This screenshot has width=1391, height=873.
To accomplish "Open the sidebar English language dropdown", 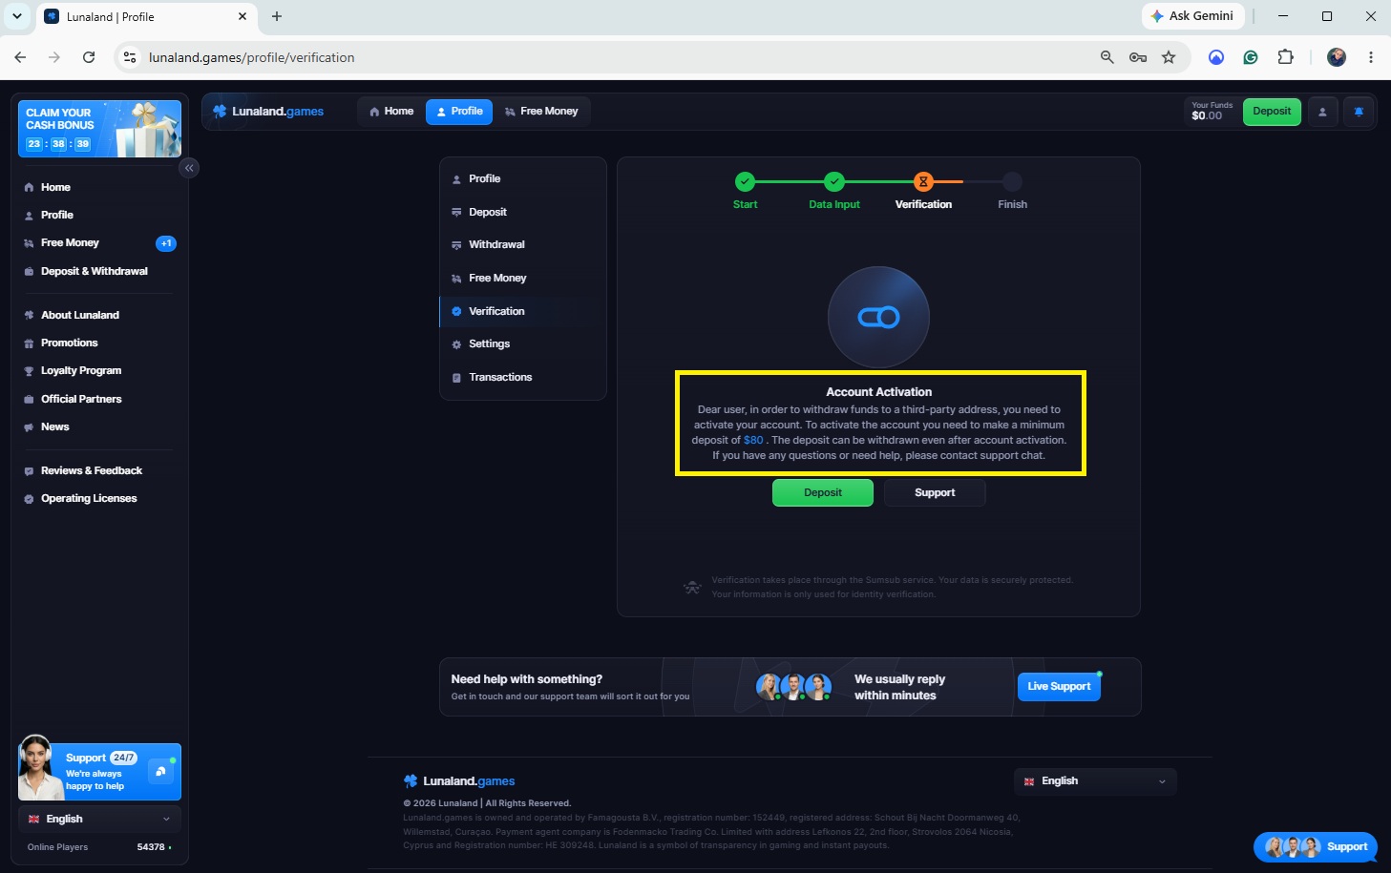I will [99, 819].
